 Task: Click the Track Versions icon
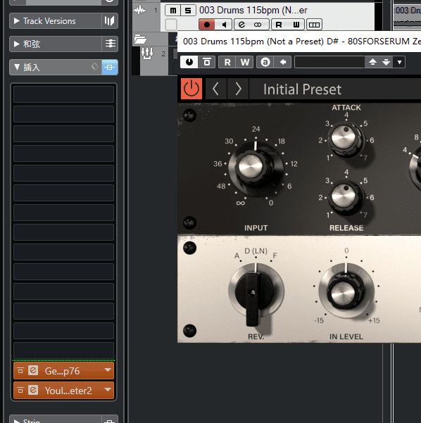pyautogui.click(x=110, y=21)
